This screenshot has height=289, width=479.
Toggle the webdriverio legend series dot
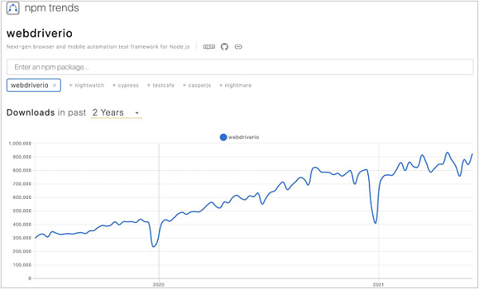pos(224,137)
